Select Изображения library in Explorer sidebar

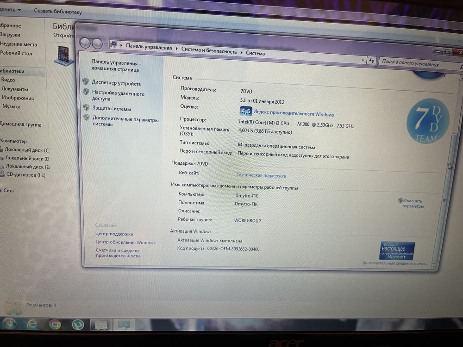pyautogui.click(x=18, y=98)
